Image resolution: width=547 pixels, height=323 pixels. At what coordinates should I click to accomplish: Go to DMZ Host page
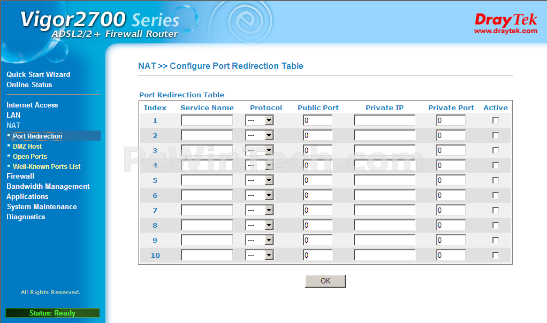point(27,146)
